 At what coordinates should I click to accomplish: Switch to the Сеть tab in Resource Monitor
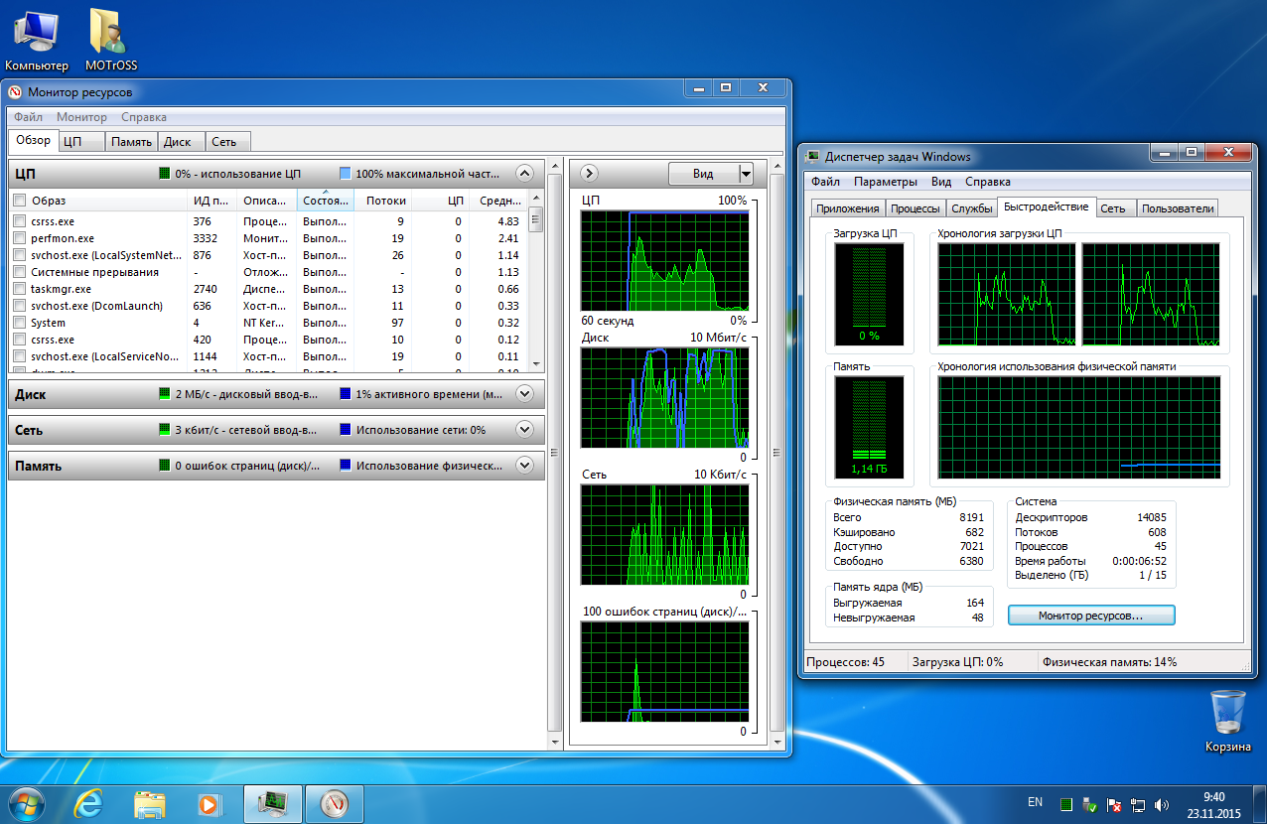(x=228, y=142)
